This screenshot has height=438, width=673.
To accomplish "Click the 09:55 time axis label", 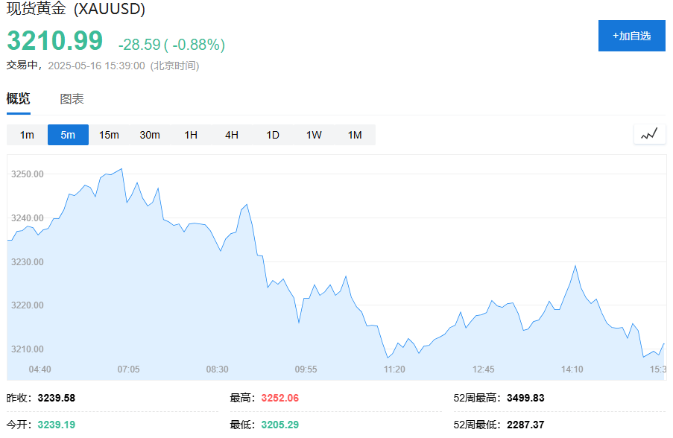I will click(x=306, y=369).
